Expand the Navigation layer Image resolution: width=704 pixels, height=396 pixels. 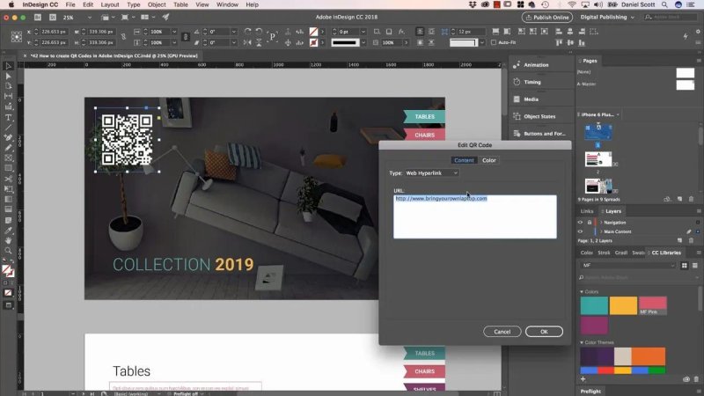tap(601, 223)
